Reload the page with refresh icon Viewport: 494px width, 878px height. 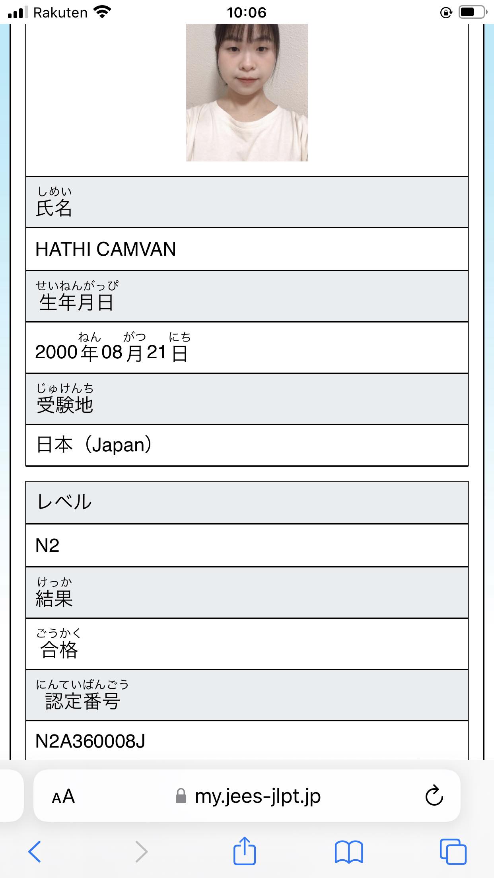(x=434, y=796)
